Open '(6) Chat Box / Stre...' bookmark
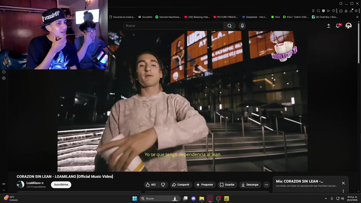This screenshot has height=203, width=361. click(x=325, y=17)
